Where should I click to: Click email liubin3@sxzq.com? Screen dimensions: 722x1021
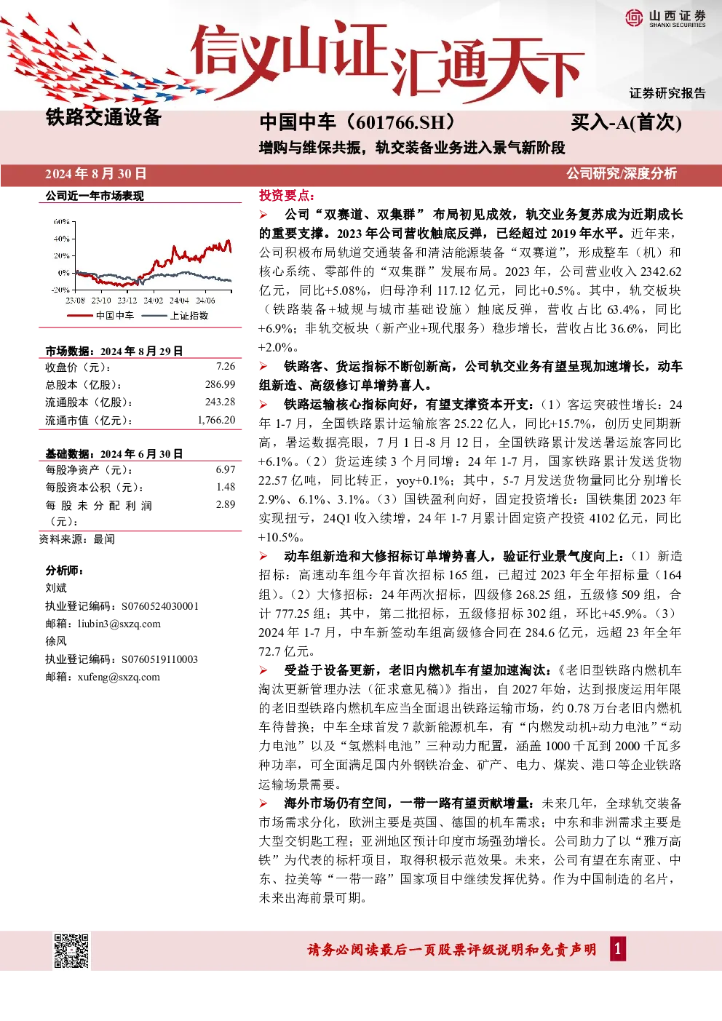click(119, 624)
